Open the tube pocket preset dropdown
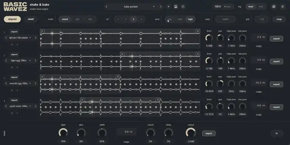 click(154, 7)
